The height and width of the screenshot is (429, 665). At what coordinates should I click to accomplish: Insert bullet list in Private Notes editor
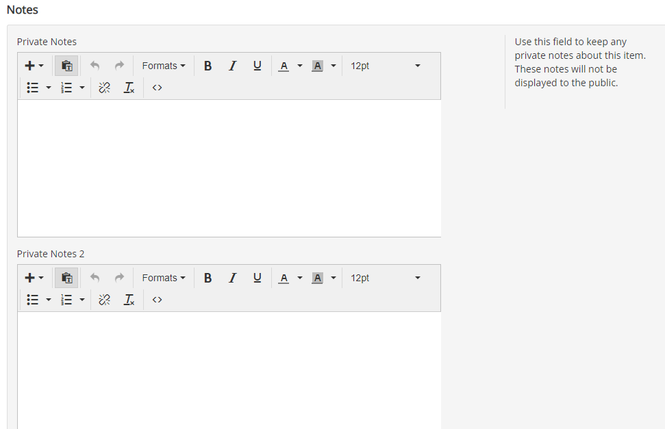[33, 88]
